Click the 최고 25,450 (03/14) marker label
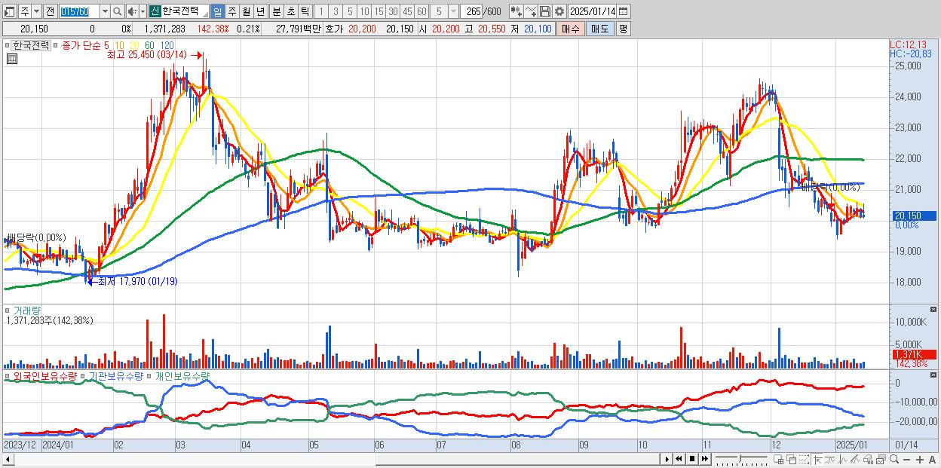 (x=146, y=55)
